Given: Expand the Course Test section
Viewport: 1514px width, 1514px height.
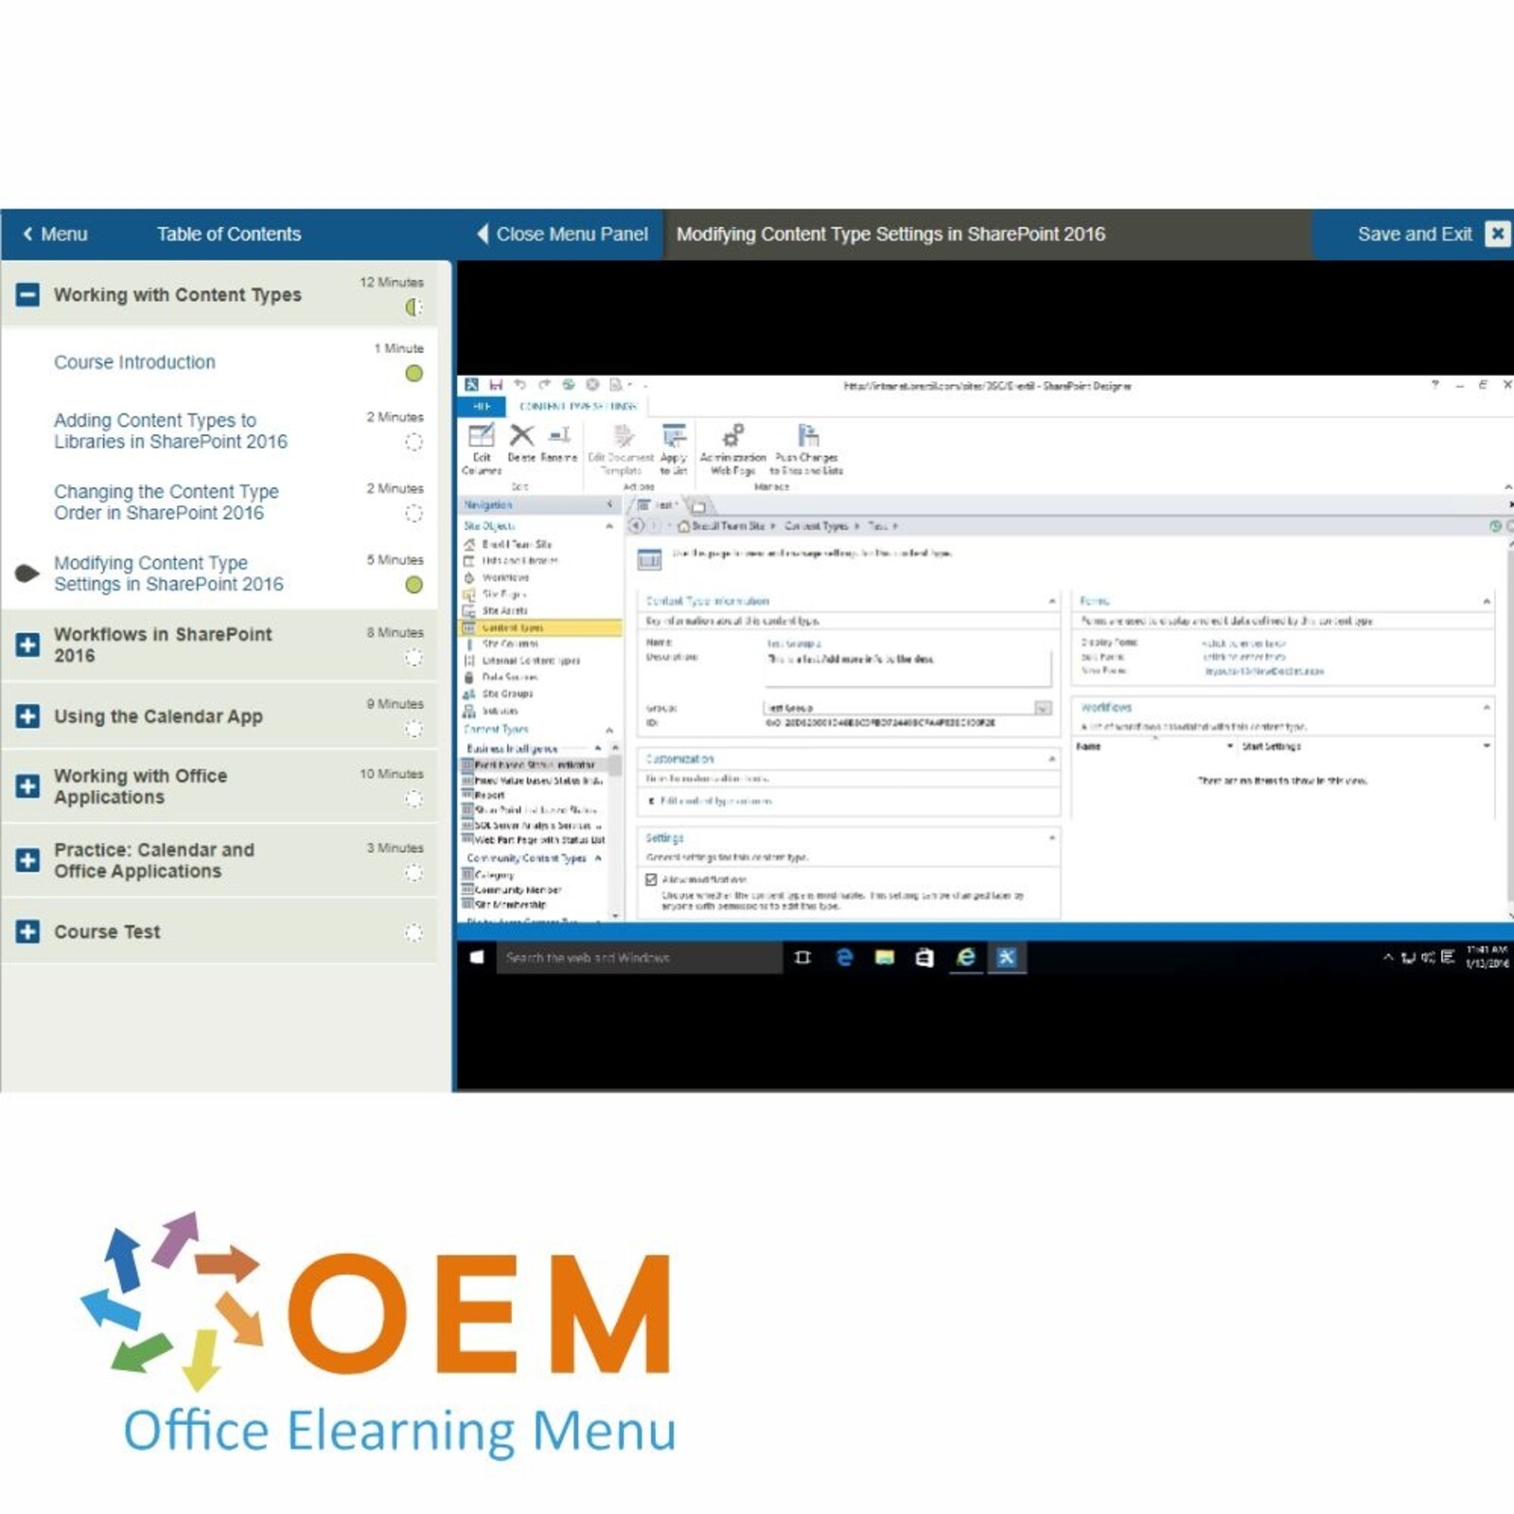Looking at the screenshot, I should 27,931.
